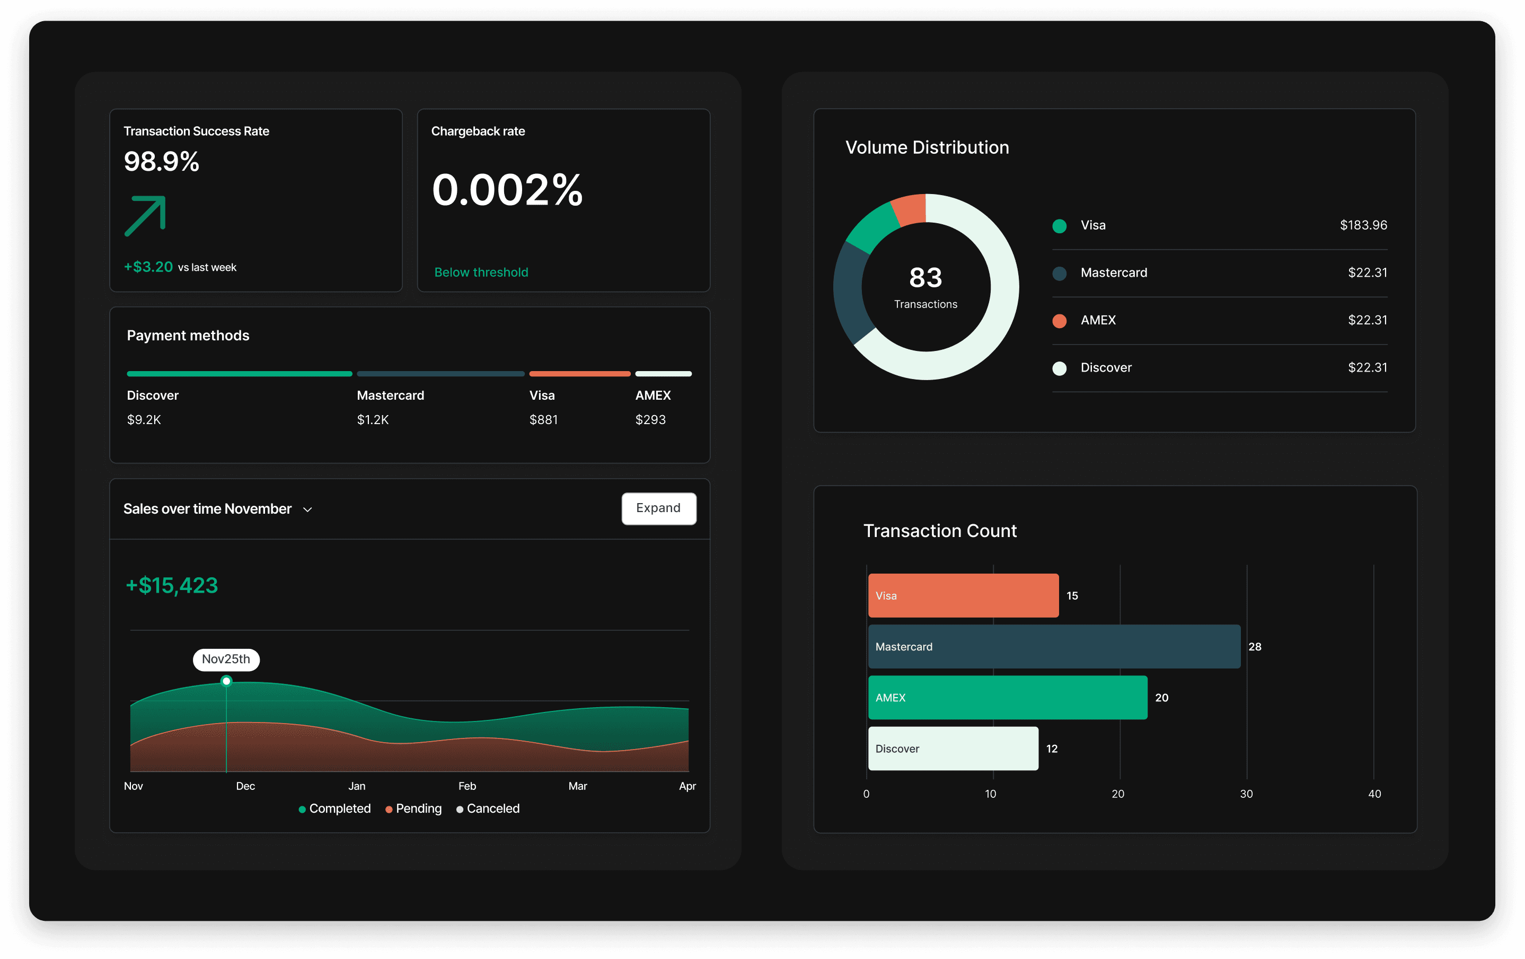Click the green Visa legend dot
The image size is (1525, 959).
tap(1060, 226)
